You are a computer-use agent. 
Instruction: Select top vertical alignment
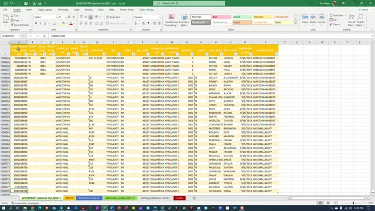click(x=81, y=17)
